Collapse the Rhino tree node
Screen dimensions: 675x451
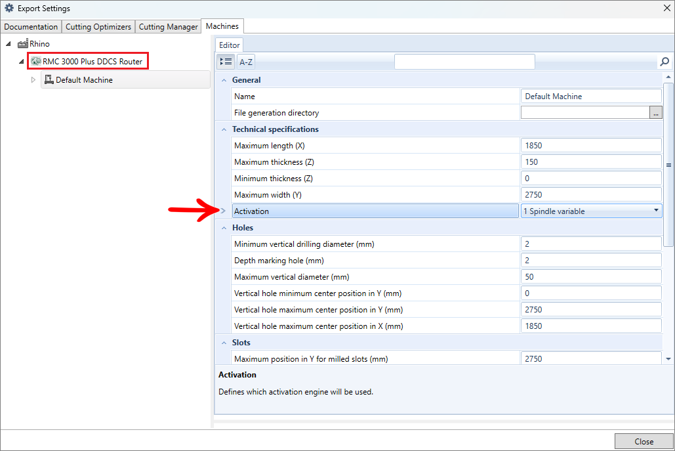(9, 44)
